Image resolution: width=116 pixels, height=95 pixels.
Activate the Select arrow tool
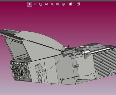(x=30, y=4)
